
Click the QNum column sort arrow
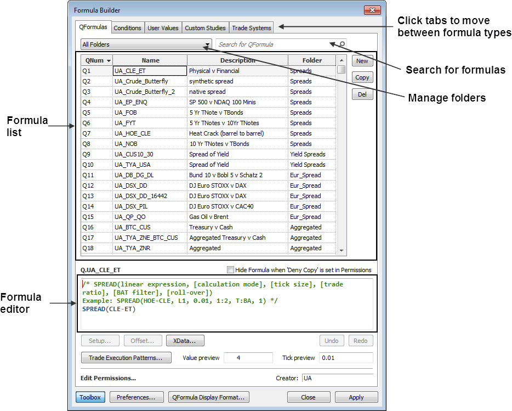(x=109, y=60)
